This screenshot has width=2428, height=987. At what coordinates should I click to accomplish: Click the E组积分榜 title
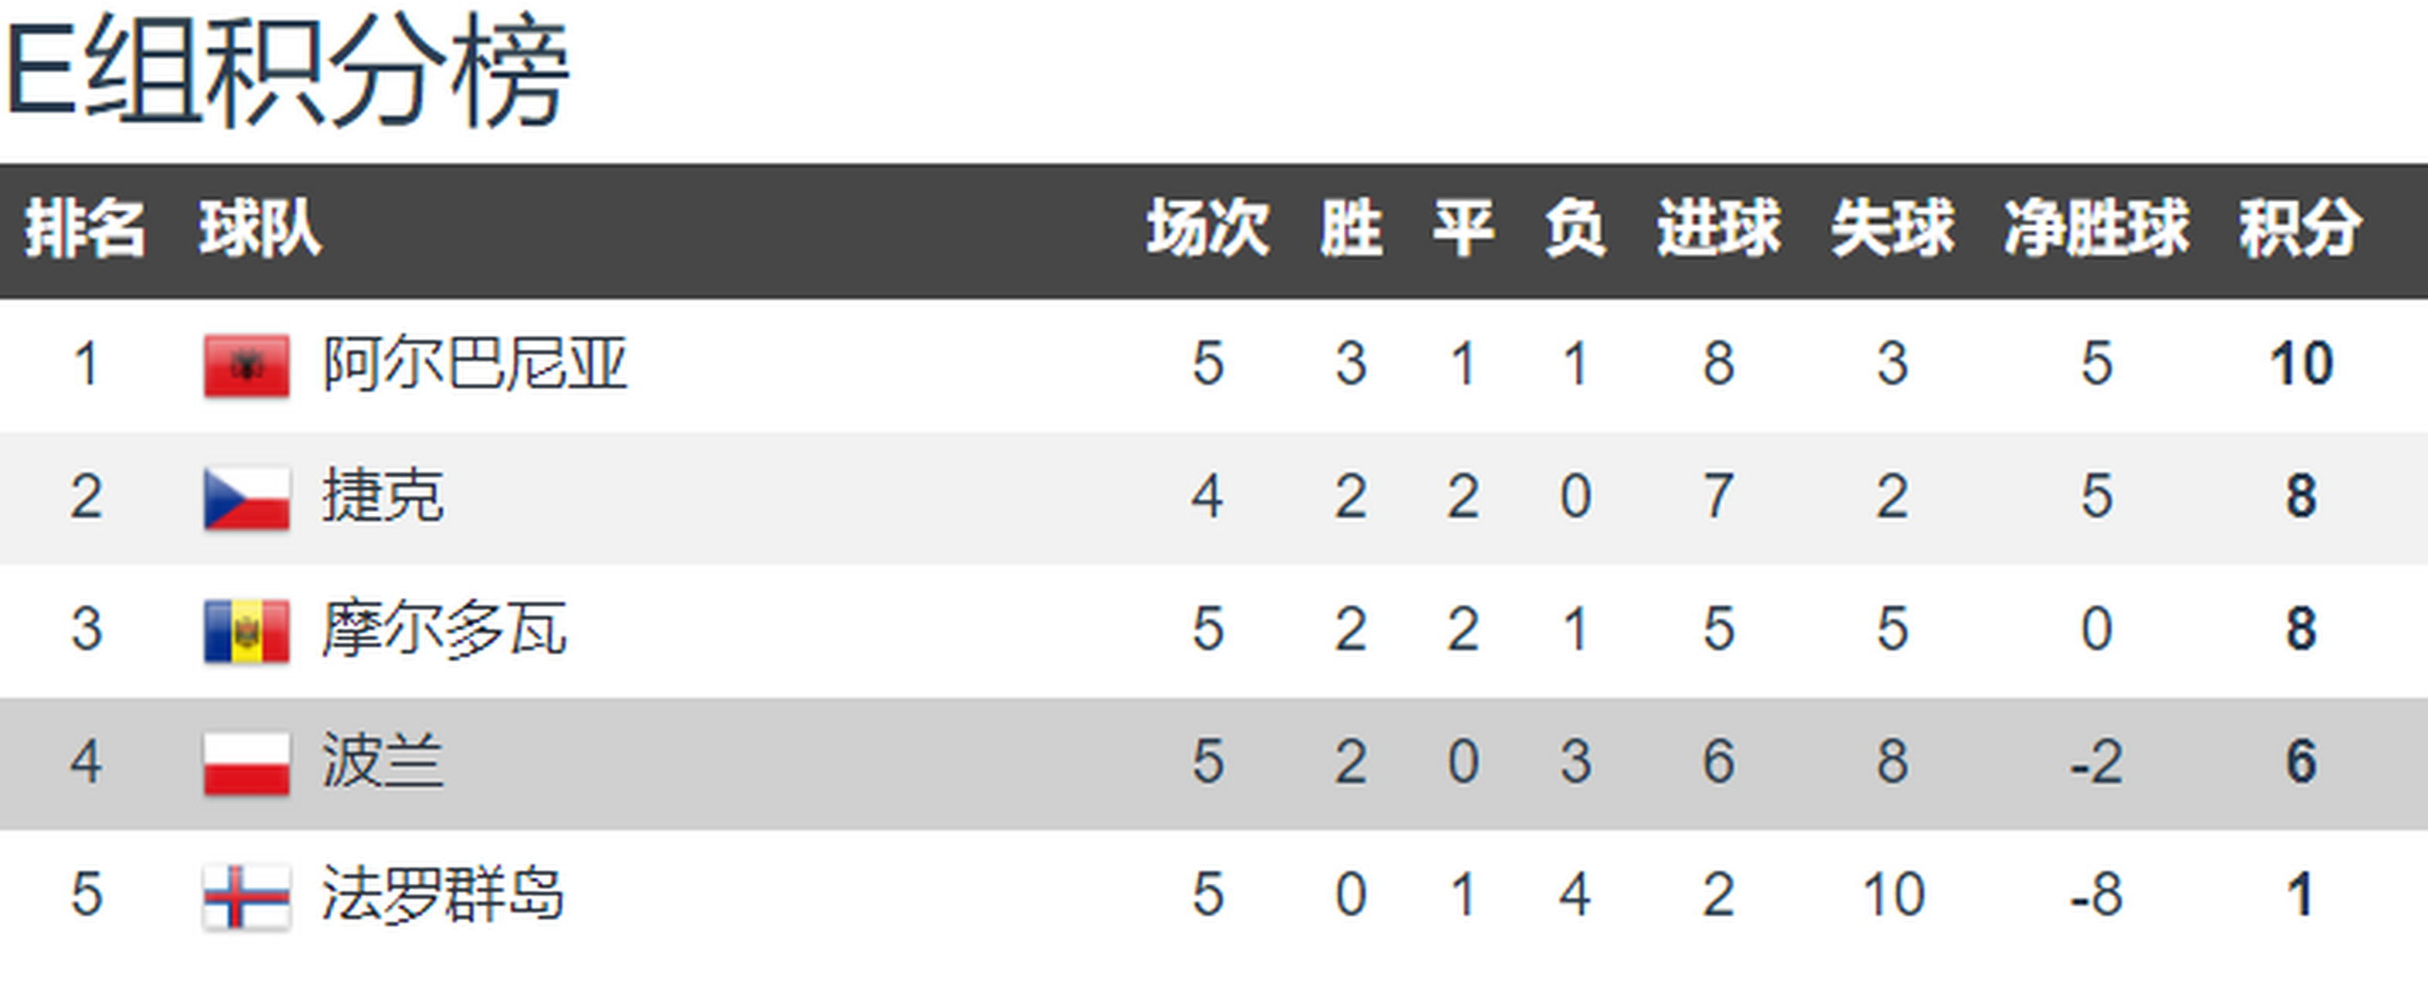point(286,72)
